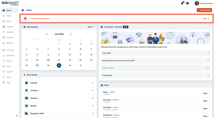Click the Locations pin sidebar icon
214x118 pixels.
pos(4,32)
